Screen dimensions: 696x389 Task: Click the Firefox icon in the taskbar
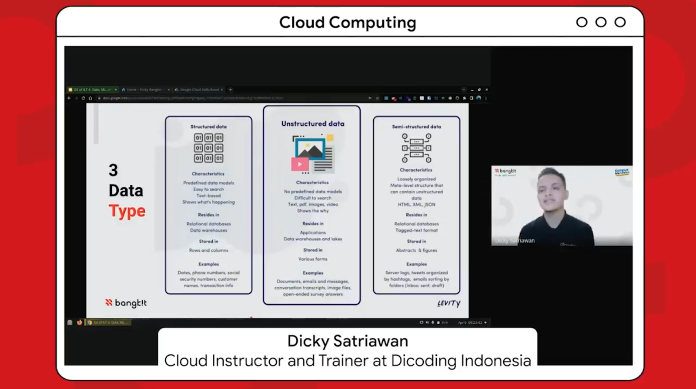(x=79, y=323)
